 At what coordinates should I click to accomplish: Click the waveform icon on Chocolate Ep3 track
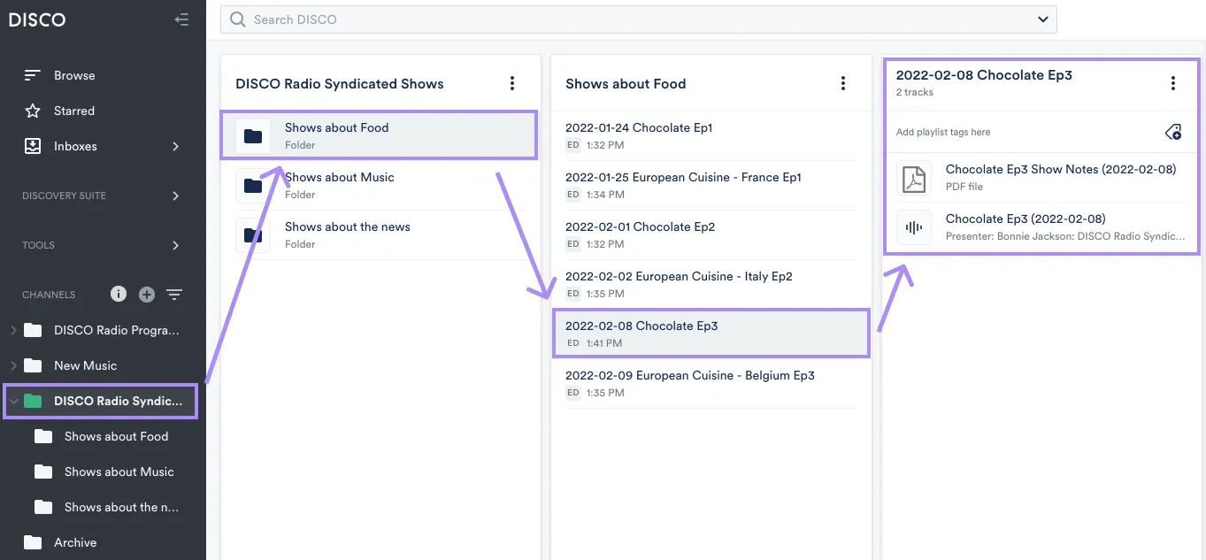click(x=913, y=227)
